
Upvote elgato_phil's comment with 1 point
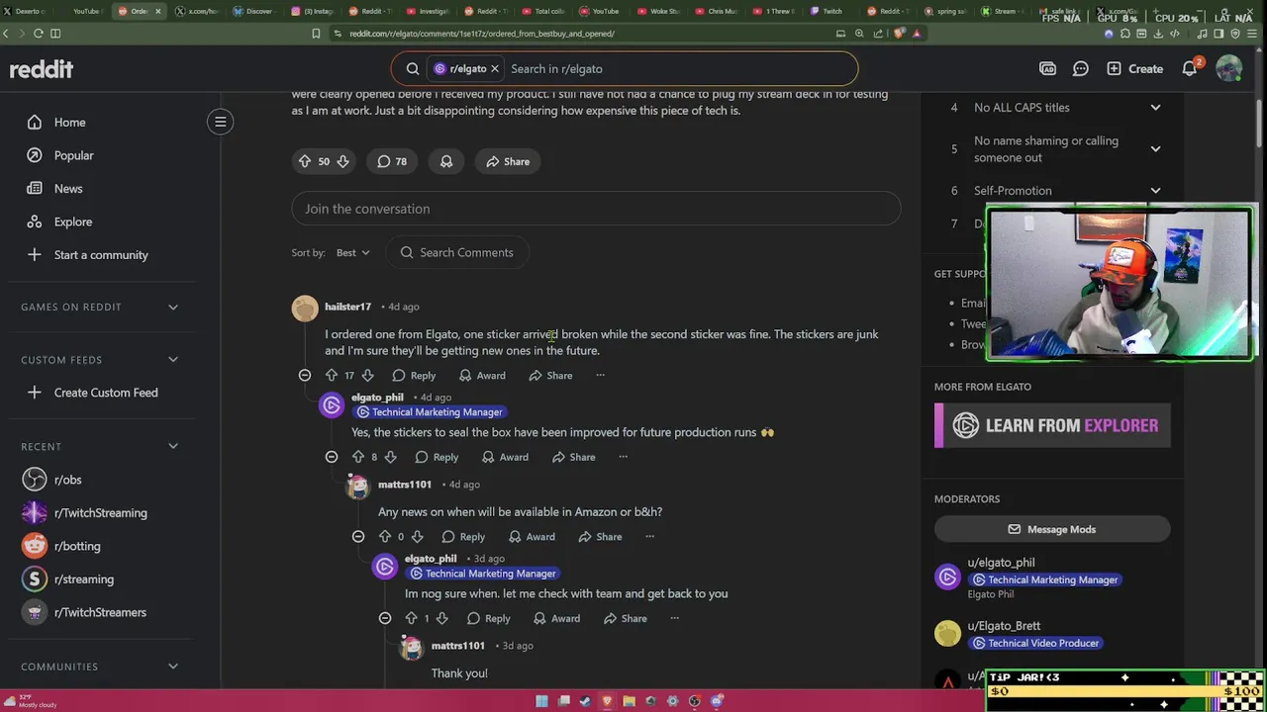point(412,619)
